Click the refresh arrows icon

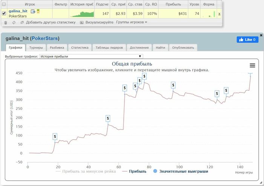click(x=14, y=22)
